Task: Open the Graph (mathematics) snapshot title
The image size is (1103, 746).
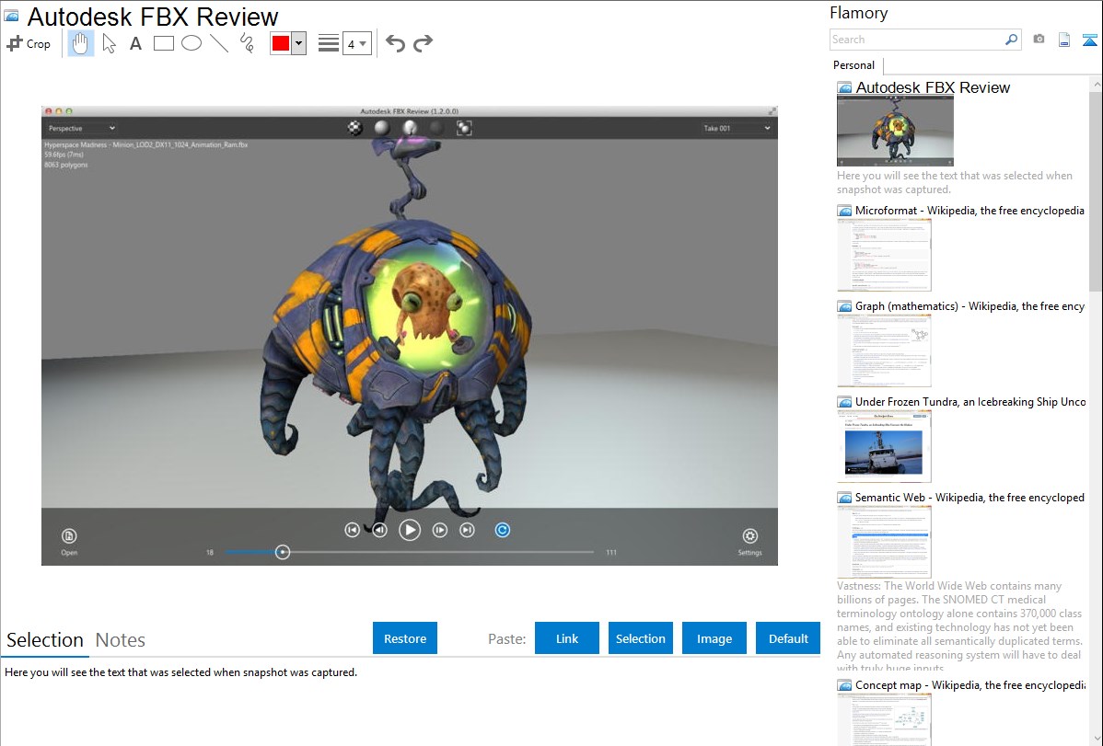Action: coord(969,306)
